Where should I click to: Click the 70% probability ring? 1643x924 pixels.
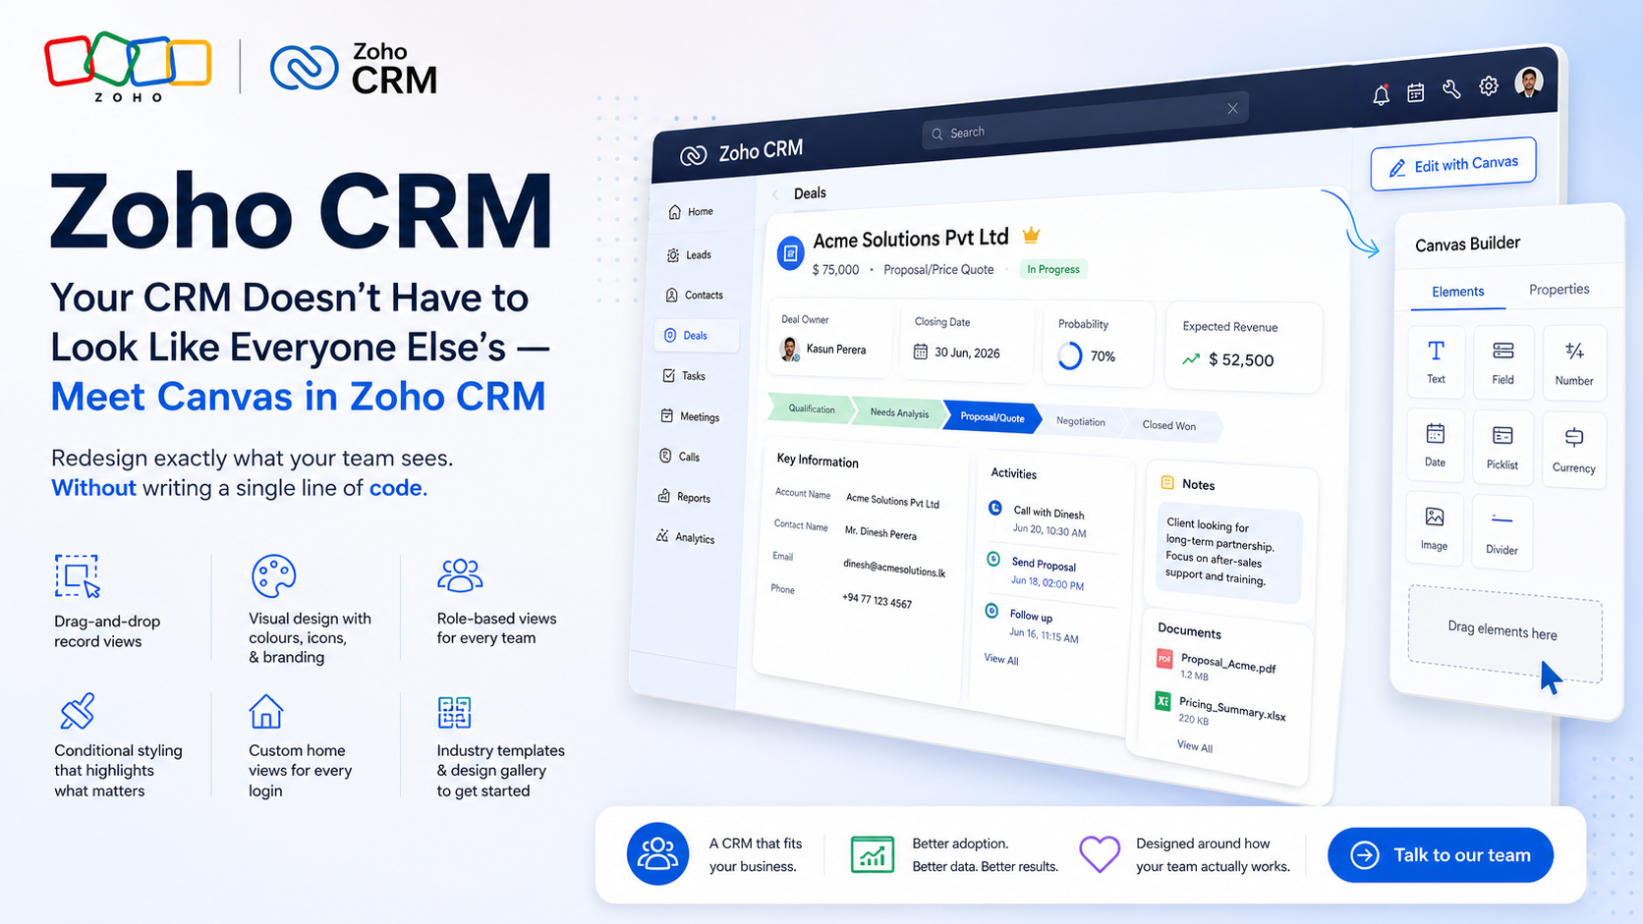[x=1069, y=355]
